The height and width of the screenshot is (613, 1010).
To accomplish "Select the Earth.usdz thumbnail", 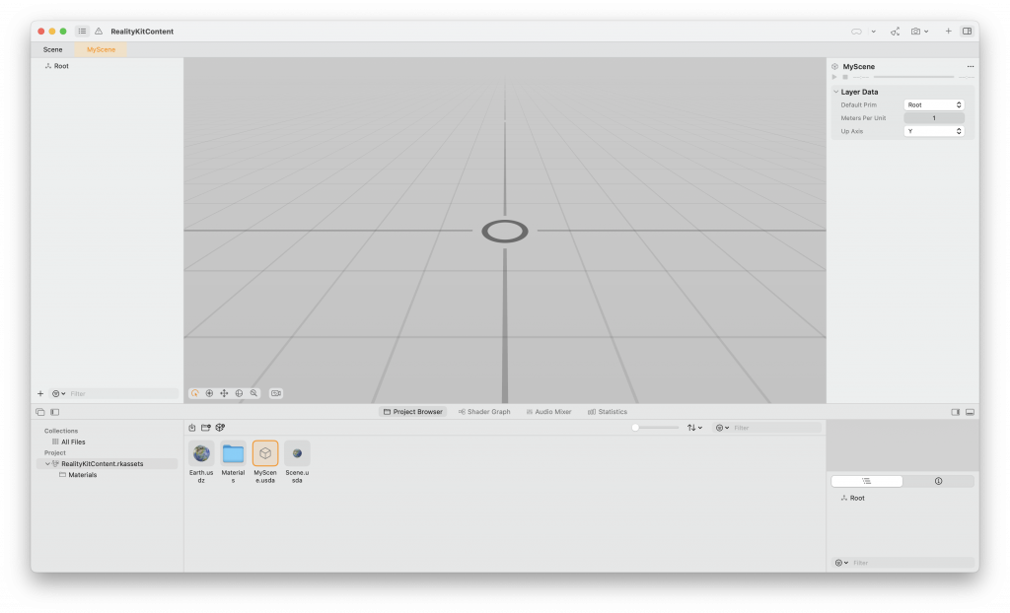I will click(x=201, y=453).
